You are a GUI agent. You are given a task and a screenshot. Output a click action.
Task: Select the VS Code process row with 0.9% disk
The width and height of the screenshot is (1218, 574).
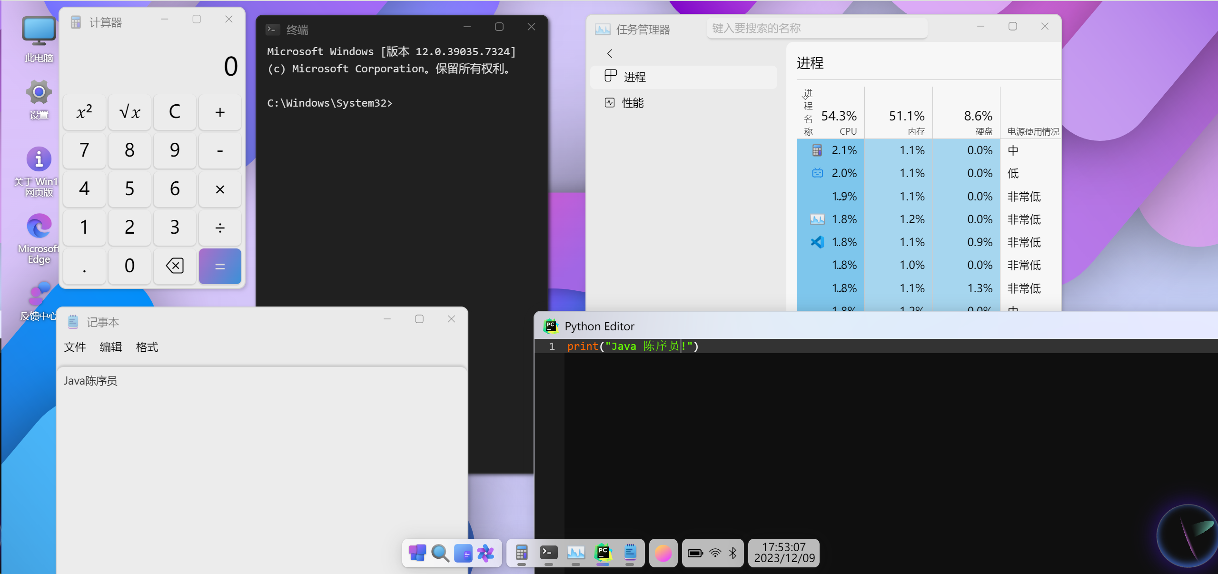click(929, 242)
